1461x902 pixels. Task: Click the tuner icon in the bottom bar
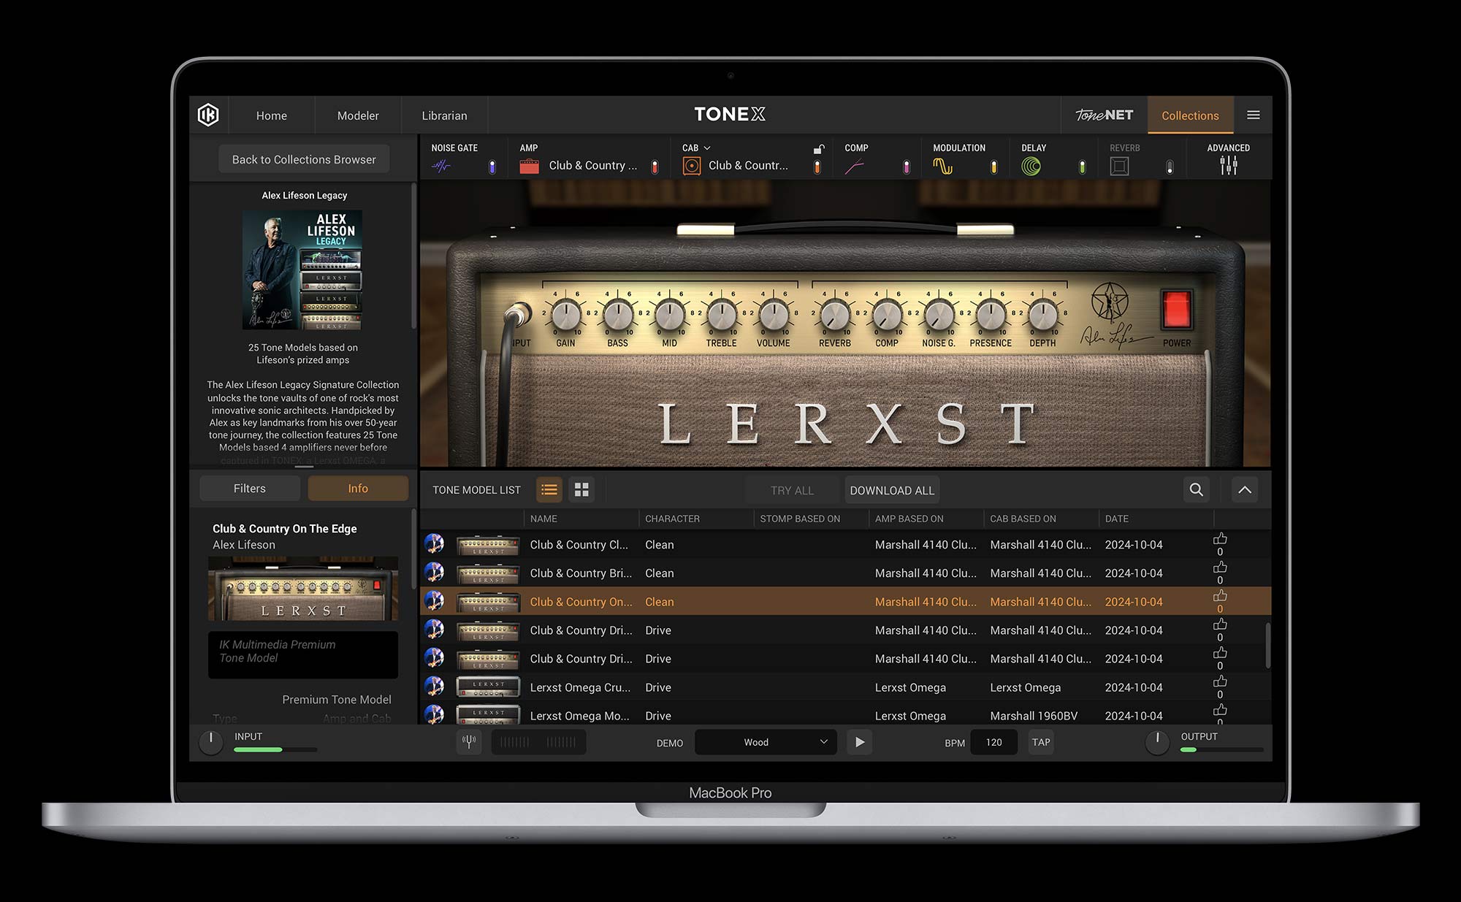coord(469,742)
